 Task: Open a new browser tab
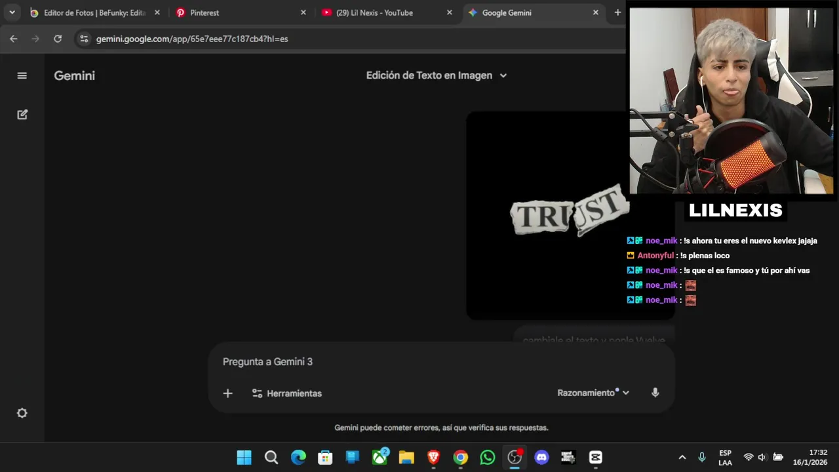(x=617, y=12)
